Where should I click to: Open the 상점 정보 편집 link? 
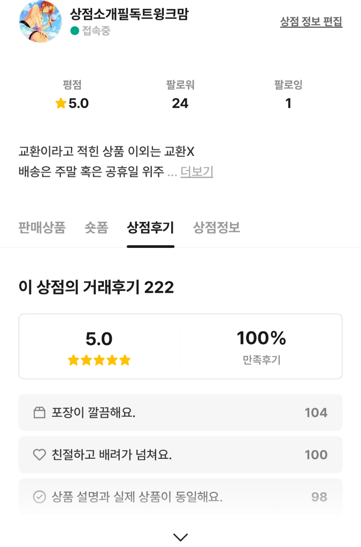point(311,21)
